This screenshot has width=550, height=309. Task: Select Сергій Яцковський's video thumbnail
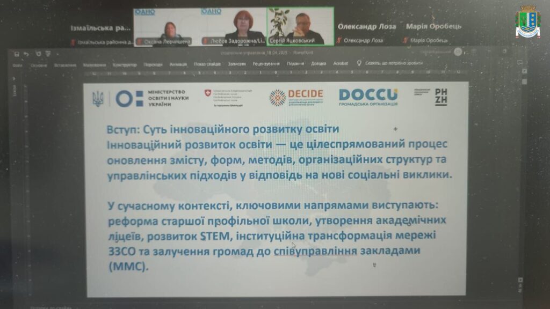pos(300,26)
